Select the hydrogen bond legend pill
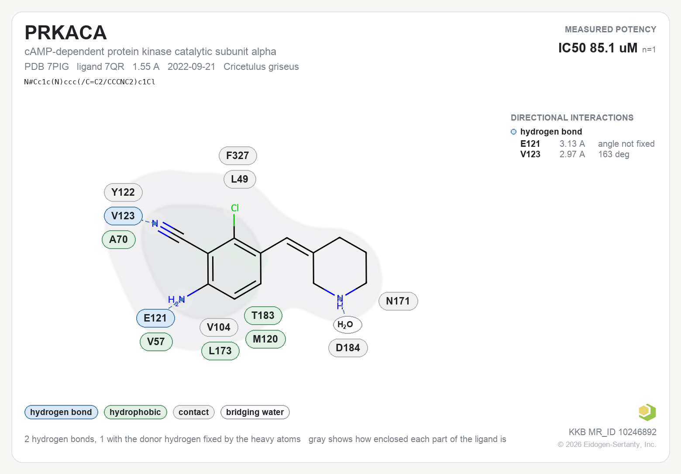Screen dimensions: 681x474 [x=61, y=412]
